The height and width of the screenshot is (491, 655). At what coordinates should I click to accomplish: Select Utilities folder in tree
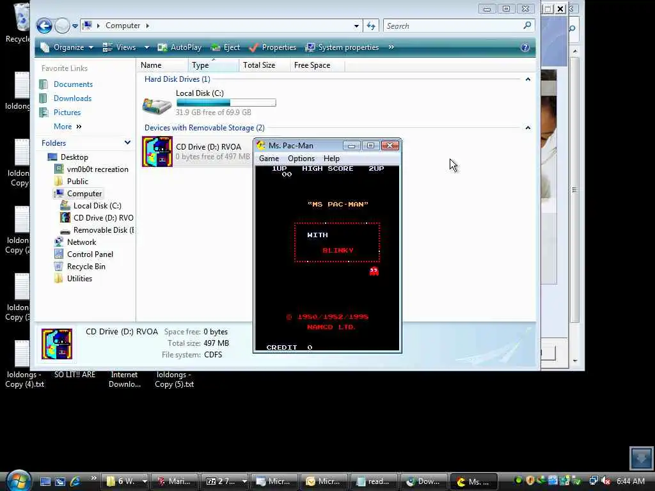pos(79,279)
